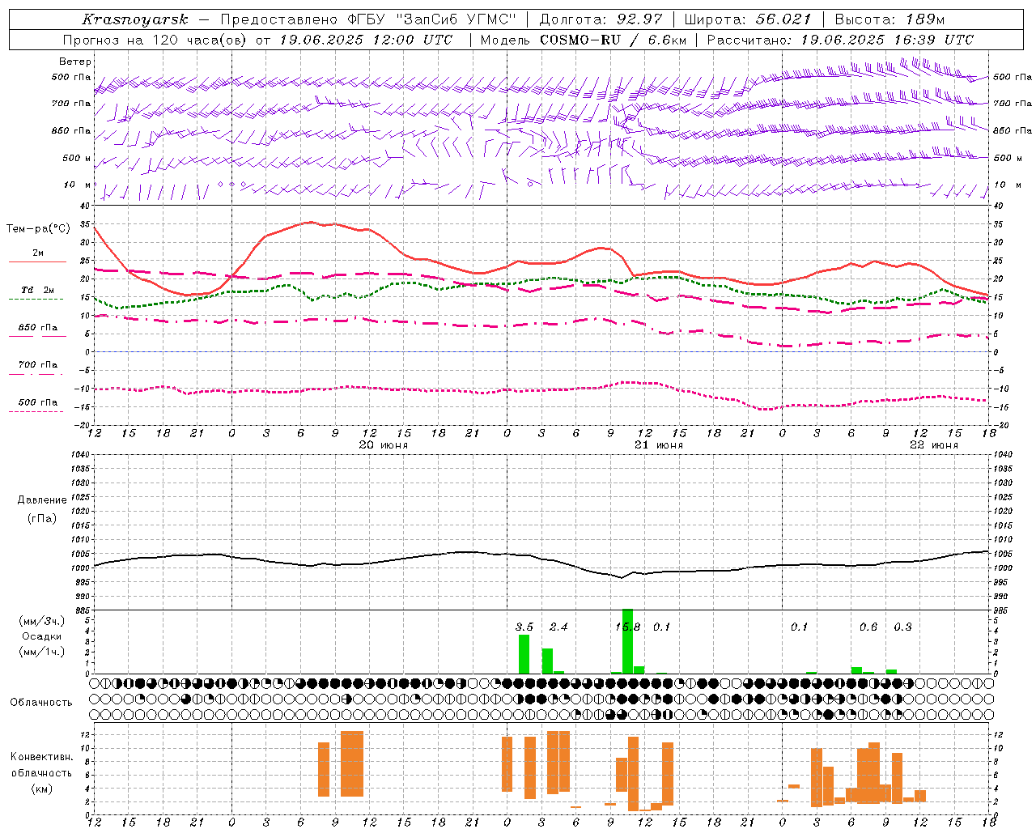
Task: Select the elevation text Высота: 189м
Action: [890, 19]
